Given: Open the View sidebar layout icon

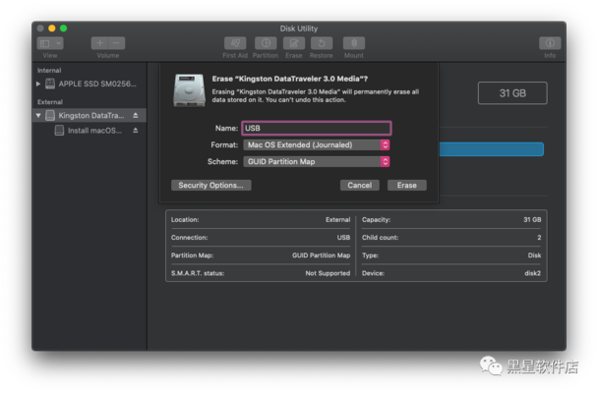Looking at the screenshot, I should (x=45, y=43).
